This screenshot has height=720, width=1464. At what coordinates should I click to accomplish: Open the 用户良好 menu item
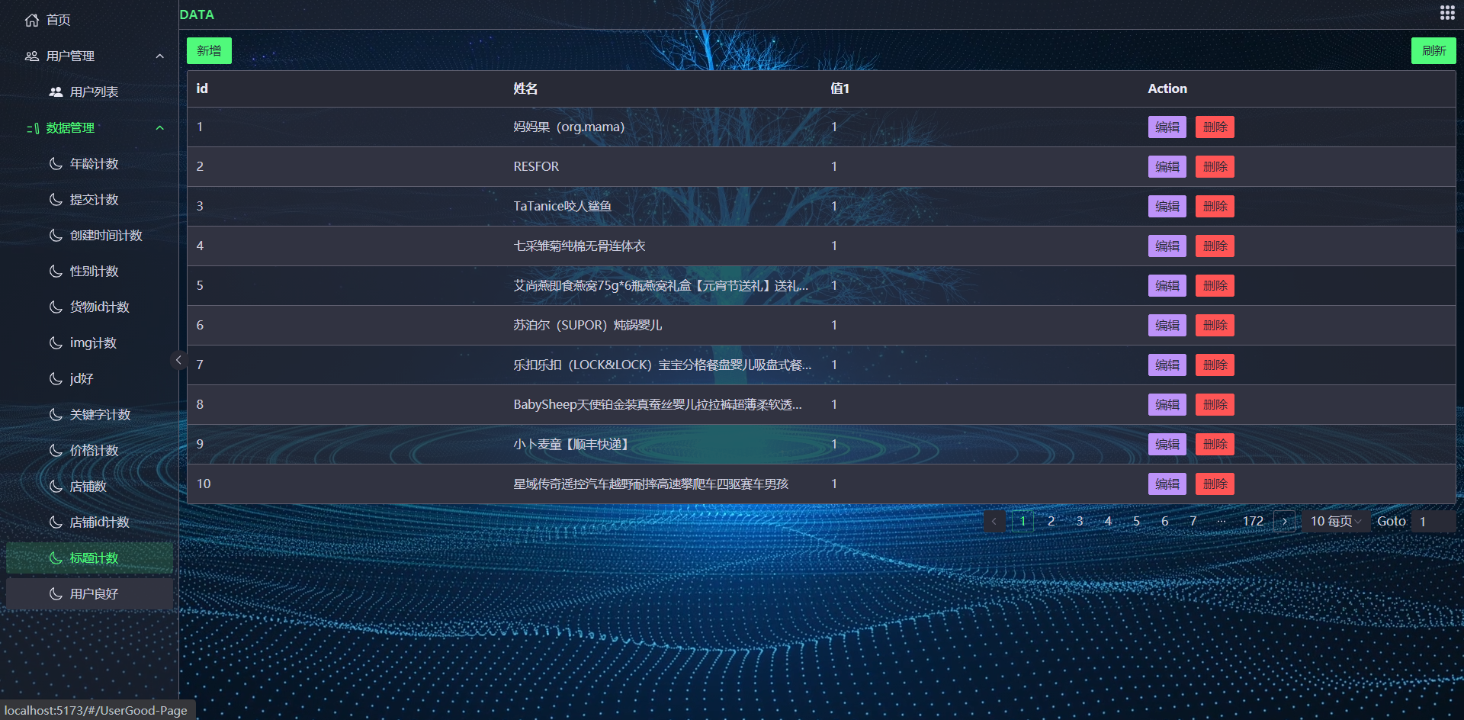click(89, 593)
